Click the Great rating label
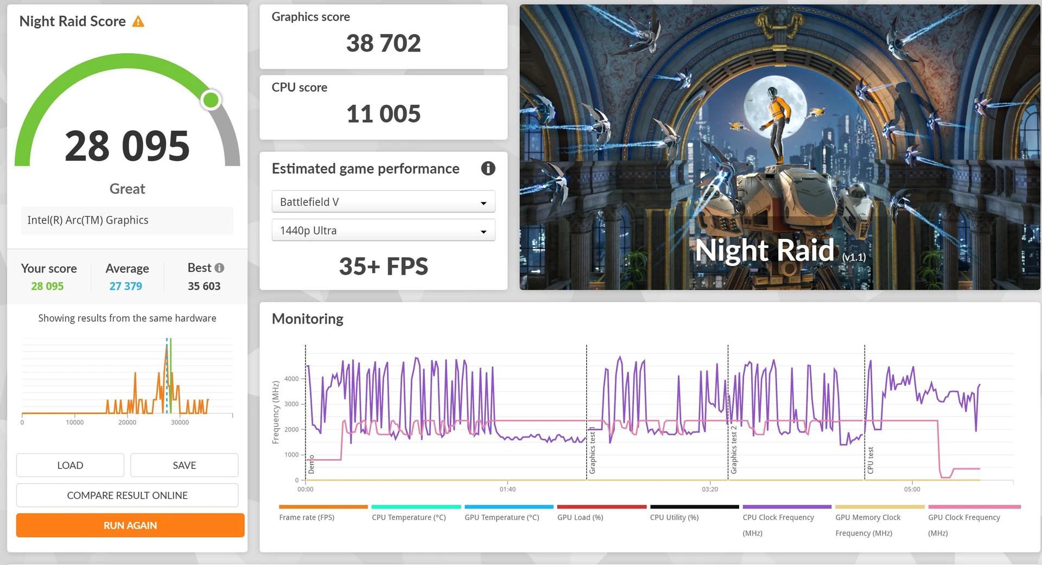This screenshot has height=565, width=1042. pos(127,189)
